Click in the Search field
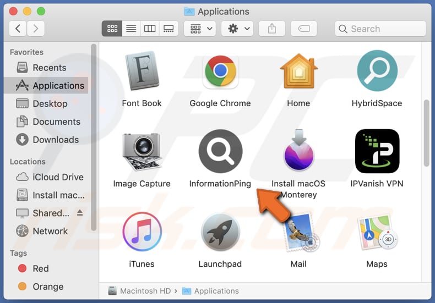This screenshot has height=303, width=435. coord(380,29)
